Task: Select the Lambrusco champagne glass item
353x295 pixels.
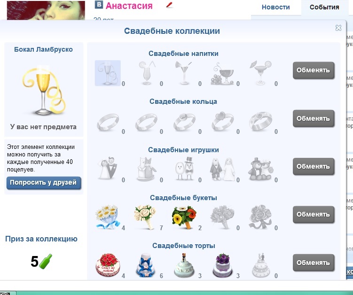Action: coord(108,73)
